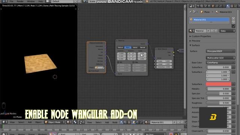The image size is (240, 135).
Task: Open properties editor type selector
Action: pos(192,6)
